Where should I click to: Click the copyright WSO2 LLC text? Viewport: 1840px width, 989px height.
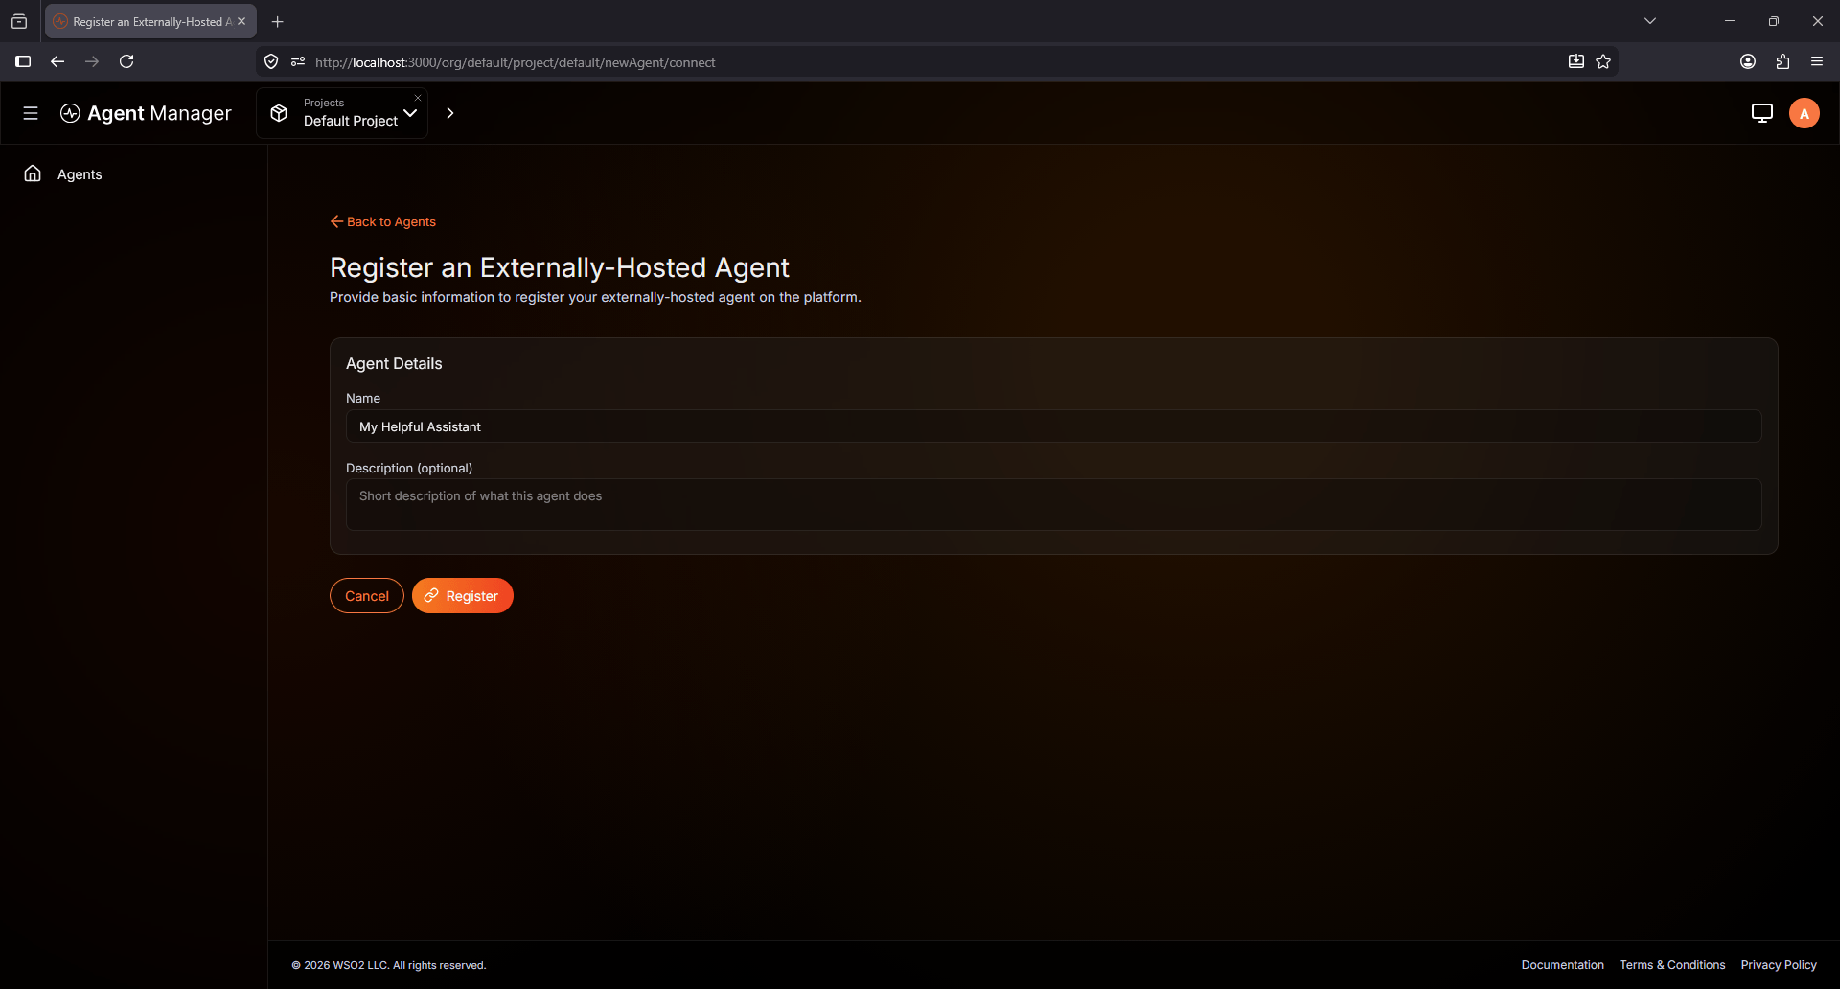point(389,965)
